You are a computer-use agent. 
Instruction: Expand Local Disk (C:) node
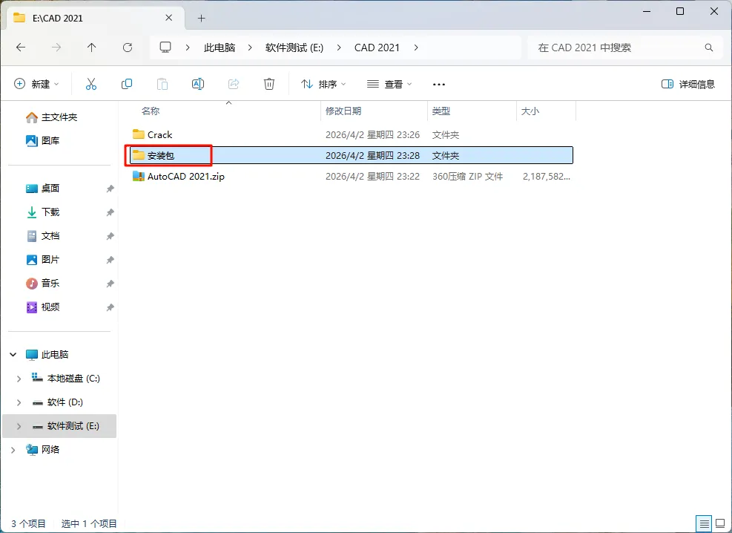19,379
